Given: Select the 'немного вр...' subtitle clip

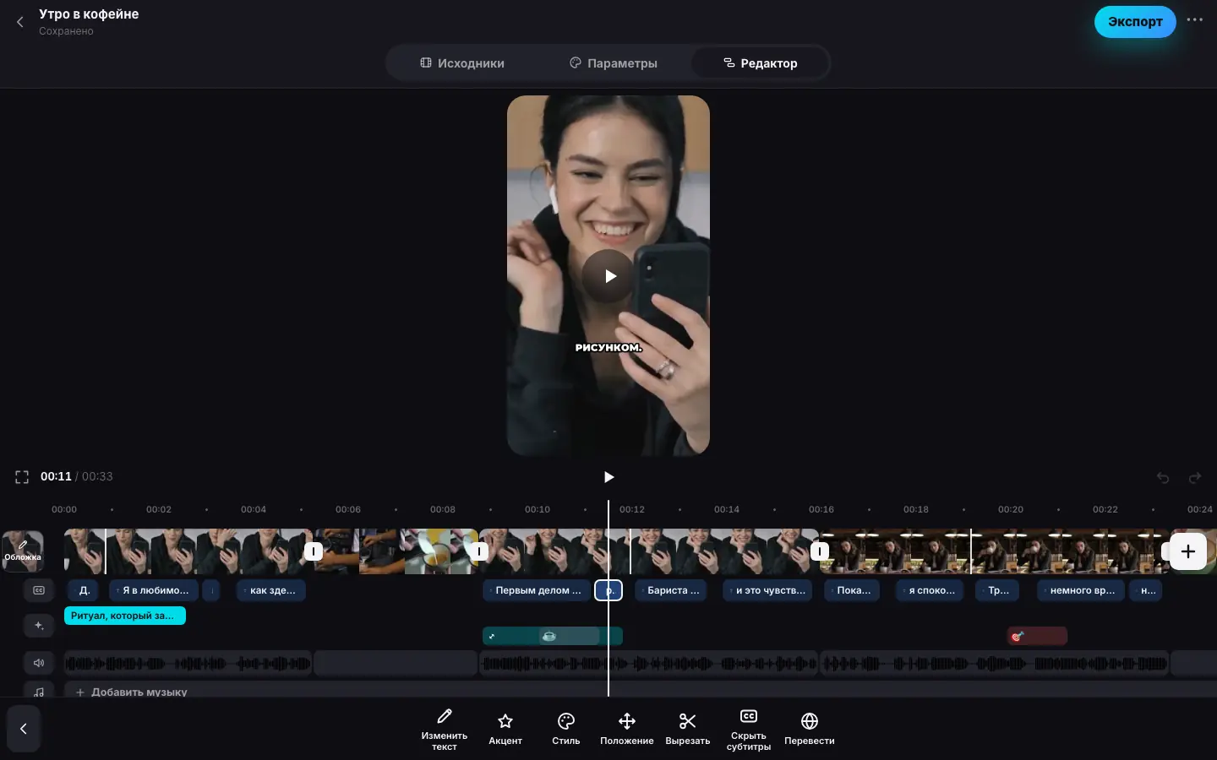Looking at the screenshot, I should (x=1081, y=590).
